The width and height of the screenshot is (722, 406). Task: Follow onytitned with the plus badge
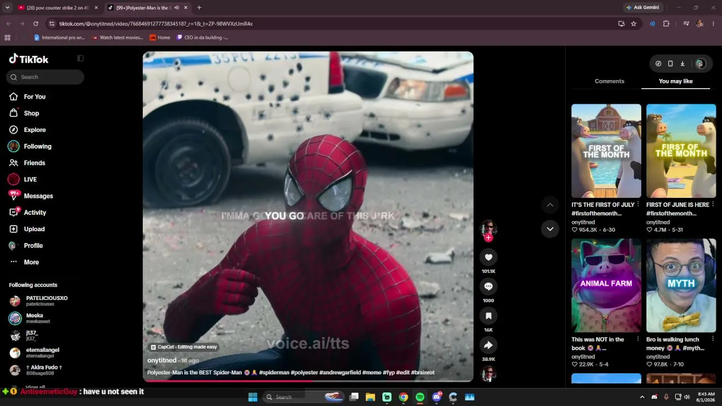click(x=488, y=238)
